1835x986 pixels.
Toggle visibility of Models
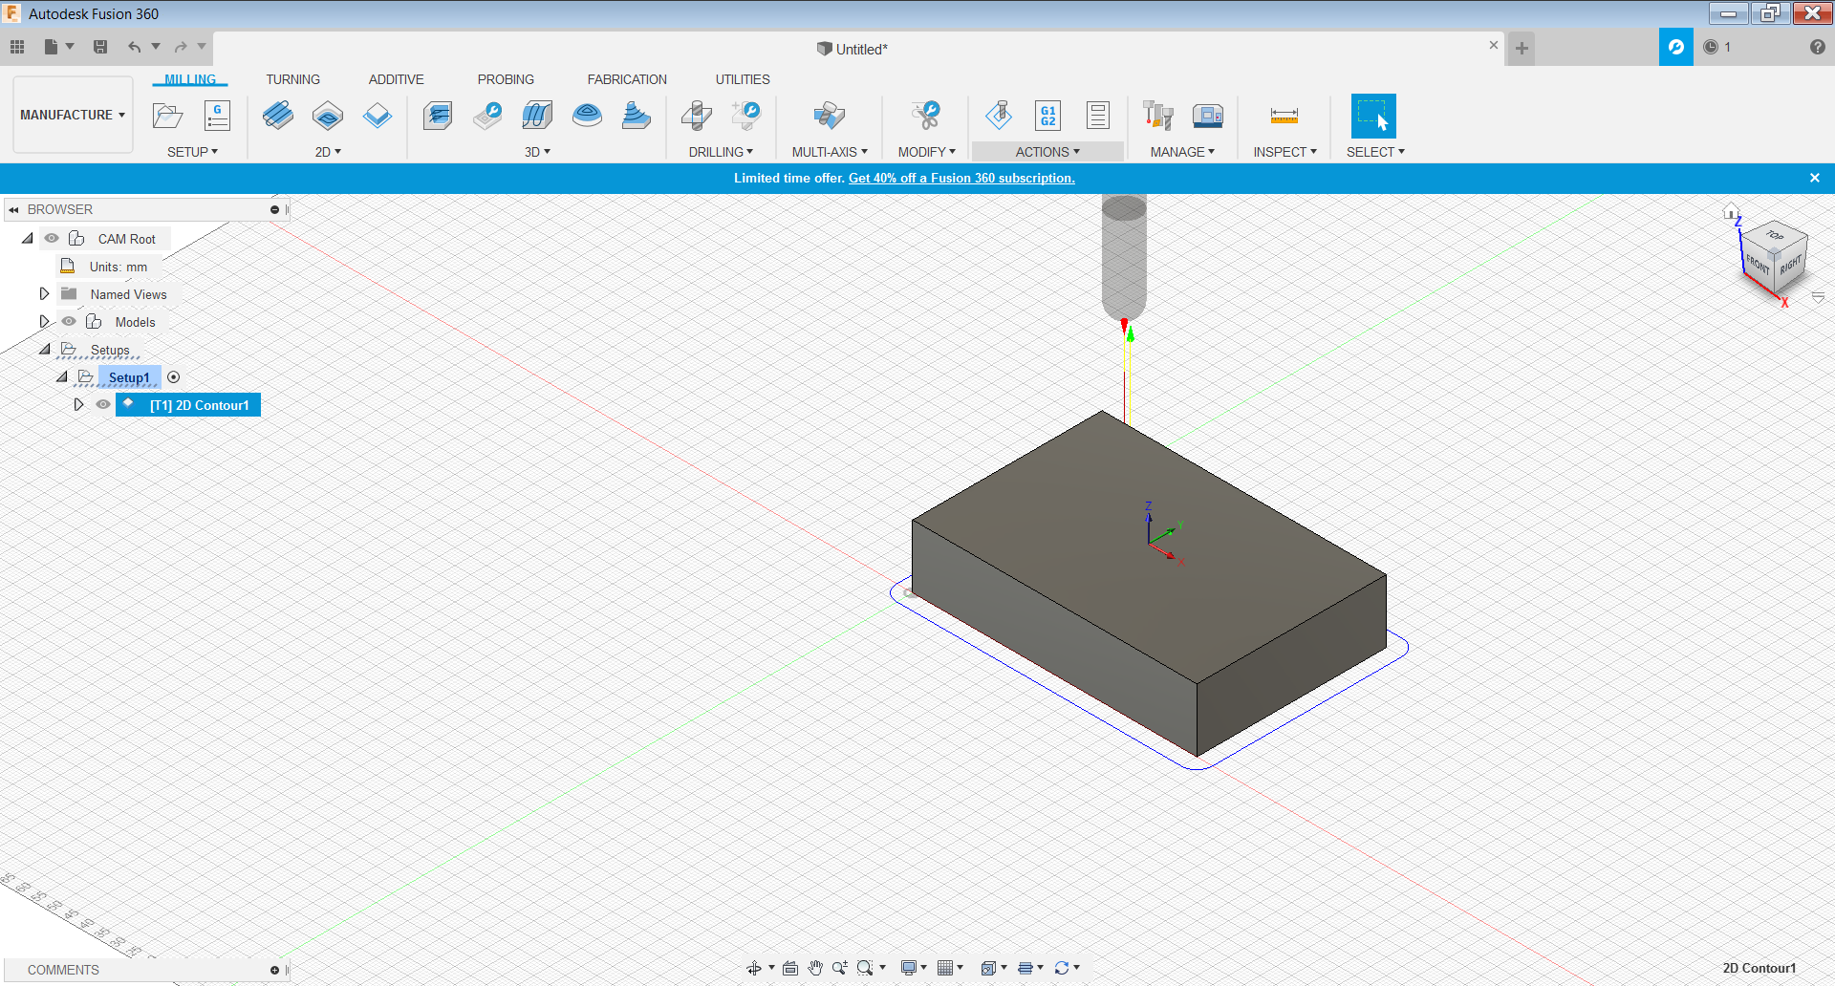click(69, 322)
